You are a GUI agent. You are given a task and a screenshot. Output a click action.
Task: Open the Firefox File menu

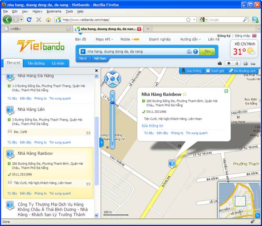pyautogui.click(x=5, y=11)
